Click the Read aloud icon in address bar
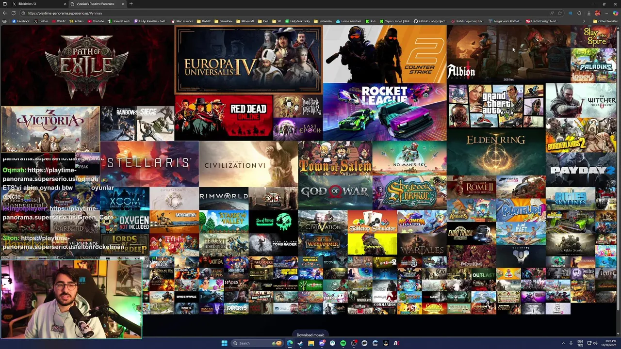The height and width of the screenshot is (349, 621). [552, 13]
